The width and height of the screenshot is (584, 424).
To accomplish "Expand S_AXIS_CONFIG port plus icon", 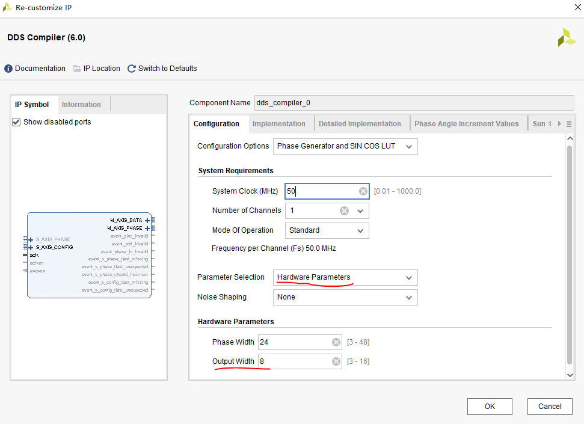I will [31, 247].
